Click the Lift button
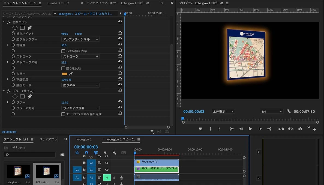Image resolution: width=324 pixels, height=185 pixels. click(281, 129)
